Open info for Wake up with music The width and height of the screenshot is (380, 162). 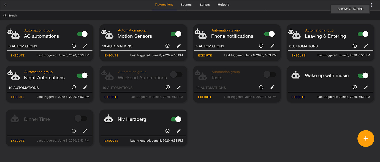click(355, 87)
